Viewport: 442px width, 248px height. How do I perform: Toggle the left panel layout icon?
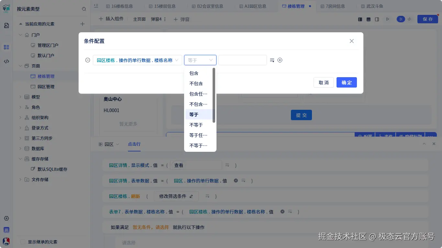tap(360, 19)
